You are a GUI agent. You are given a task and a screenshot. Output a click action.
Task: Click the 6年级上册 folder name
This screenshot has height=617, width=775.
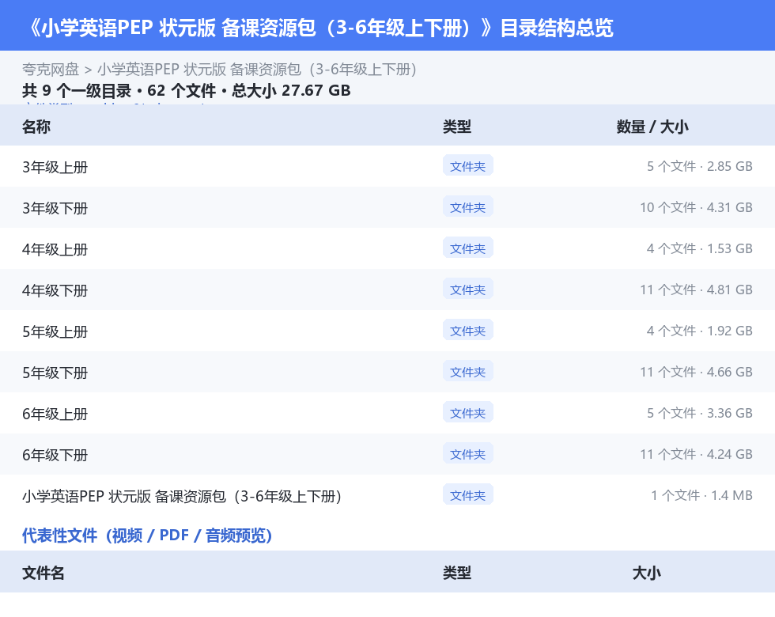pyautogui.click(x=55, y=413)
